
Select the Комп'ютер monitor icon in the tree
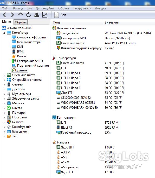pos(9,33)
